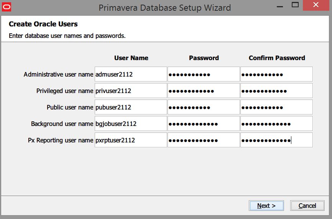Edit the Background user name field

point(131,124)
